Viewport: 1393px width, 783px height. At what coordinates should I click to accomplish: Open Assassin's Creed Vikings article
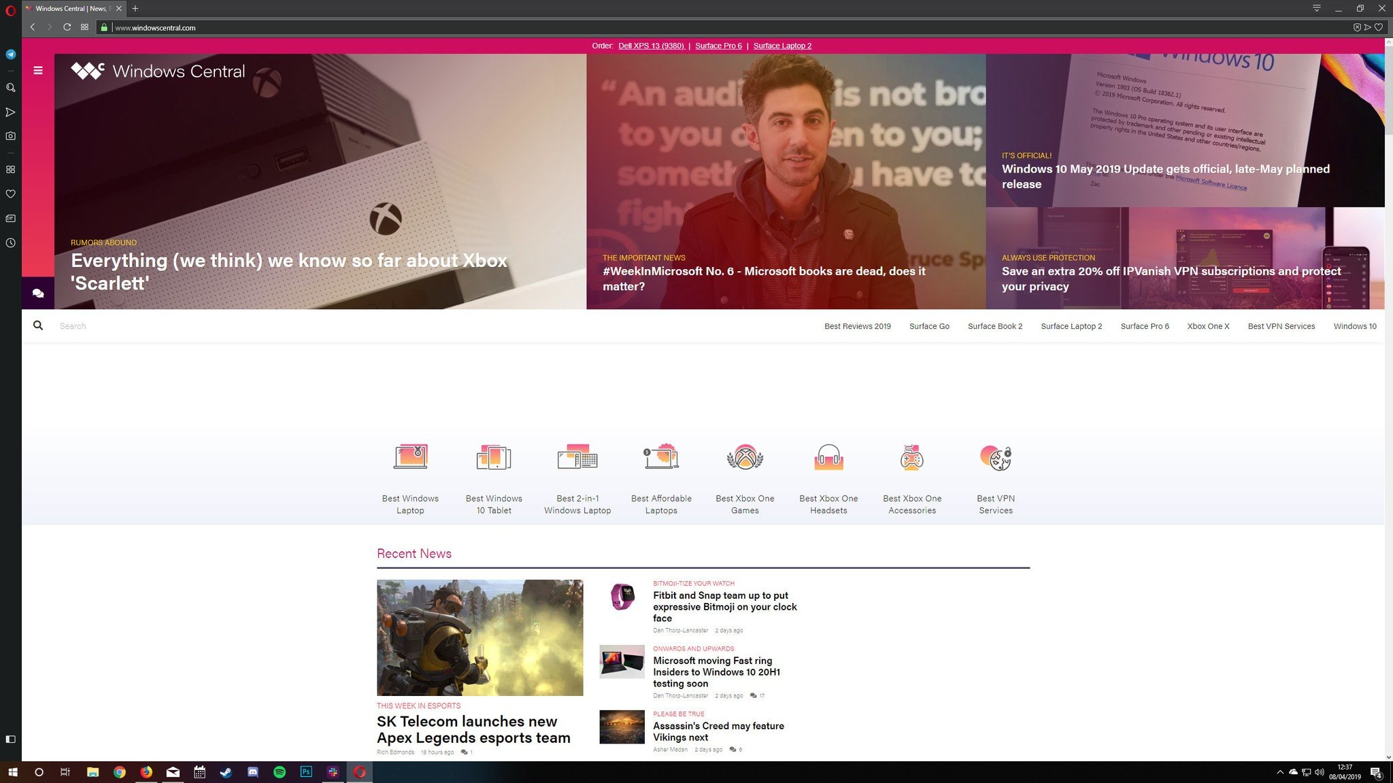point(718,731)
